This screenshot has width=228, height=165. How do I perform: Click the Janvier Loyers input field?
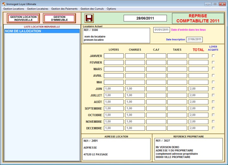[x=114, y=56]
